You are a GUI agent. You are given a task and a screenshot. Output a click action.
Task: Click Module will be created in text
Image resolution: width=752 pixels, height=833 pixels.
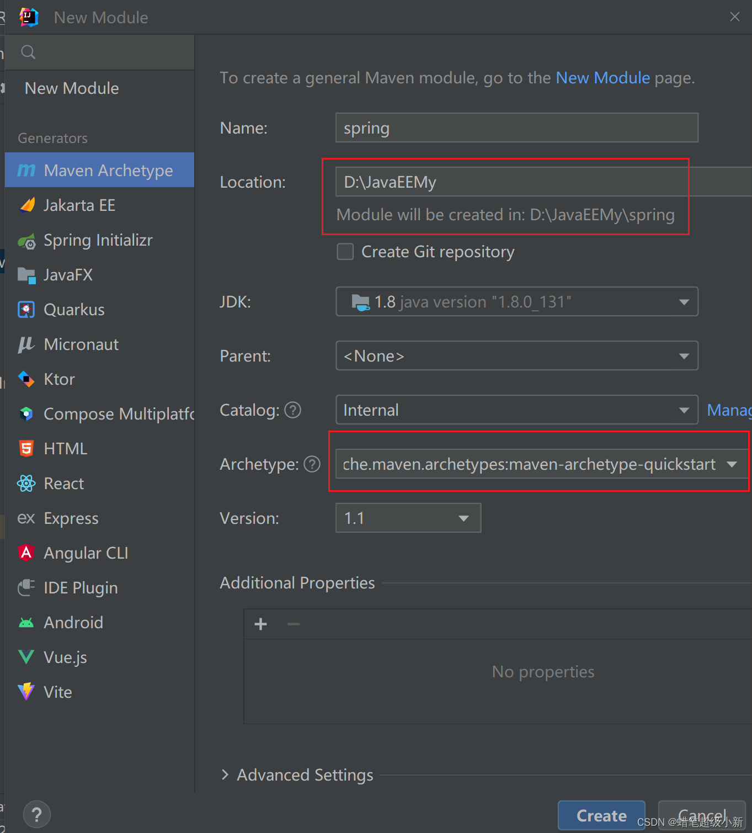pyautogui.click(x=505, y=215)
